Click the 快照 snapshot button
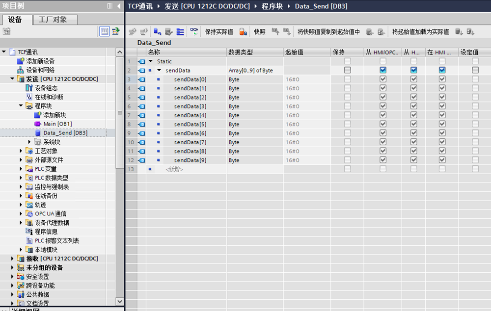Screen dimensions: 491x311 click(260, 32)
